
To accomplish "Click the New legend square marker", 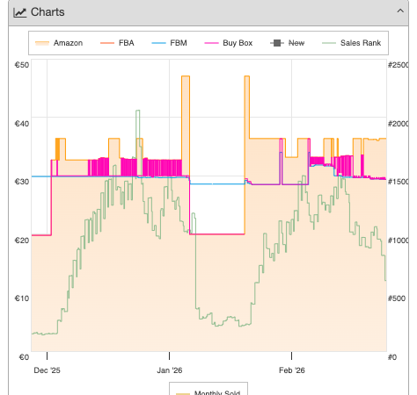I will (x=277, y=43).
